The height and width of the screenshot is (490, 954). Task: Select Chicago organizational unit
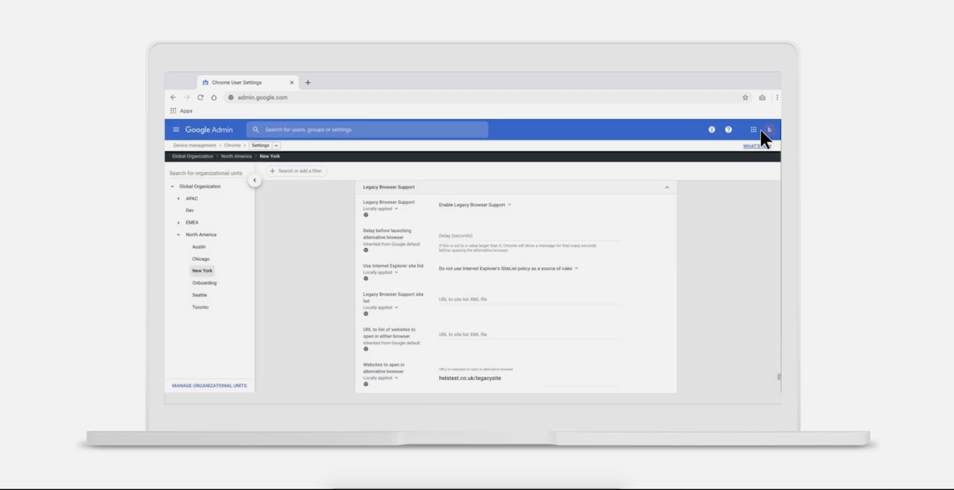pyautogui.click(x=201, y=259)
